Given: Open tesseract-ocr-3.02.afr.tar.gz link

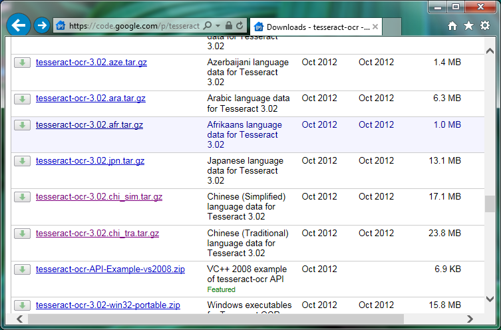Looking at the screenshot, I should click(x=89, y=125).
